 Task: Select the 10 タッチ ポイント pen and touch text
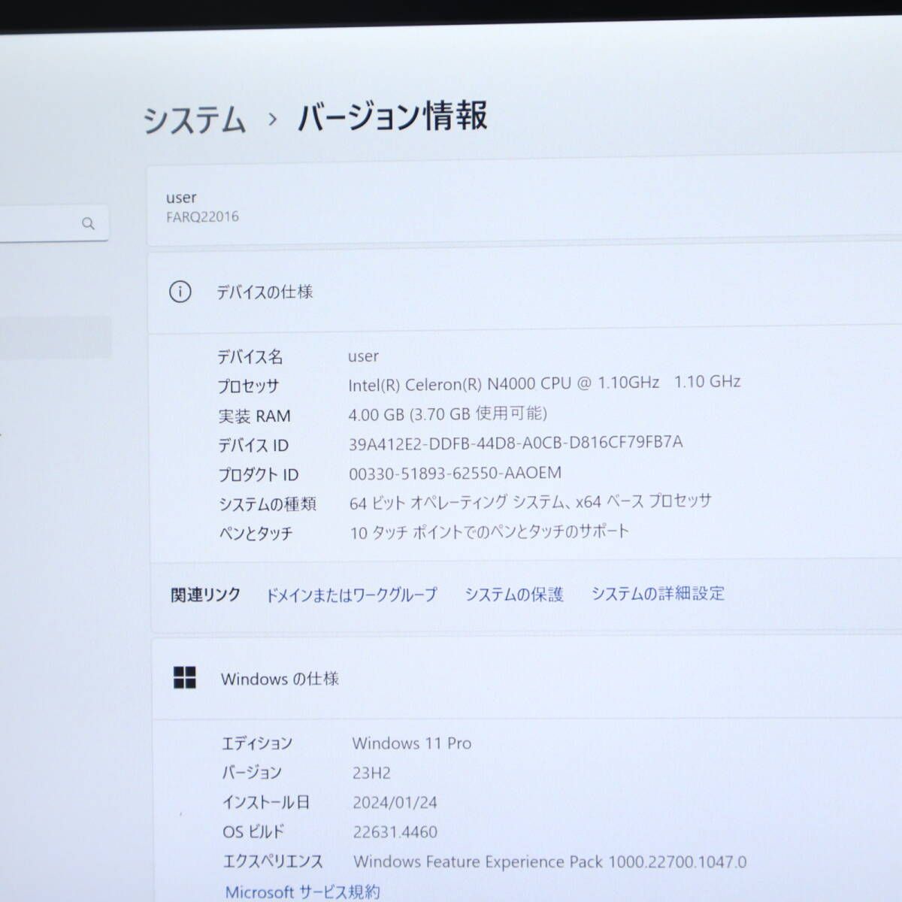click(x=489, y=532)
